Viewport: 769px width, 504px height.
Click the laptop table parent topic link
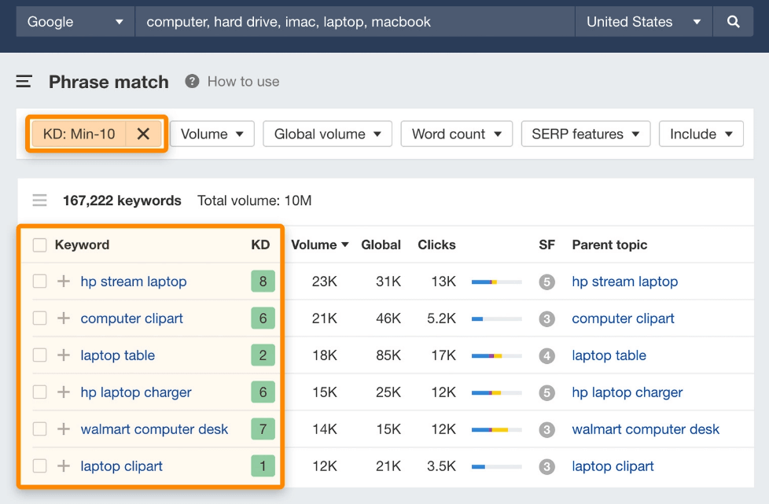(609, 355)
